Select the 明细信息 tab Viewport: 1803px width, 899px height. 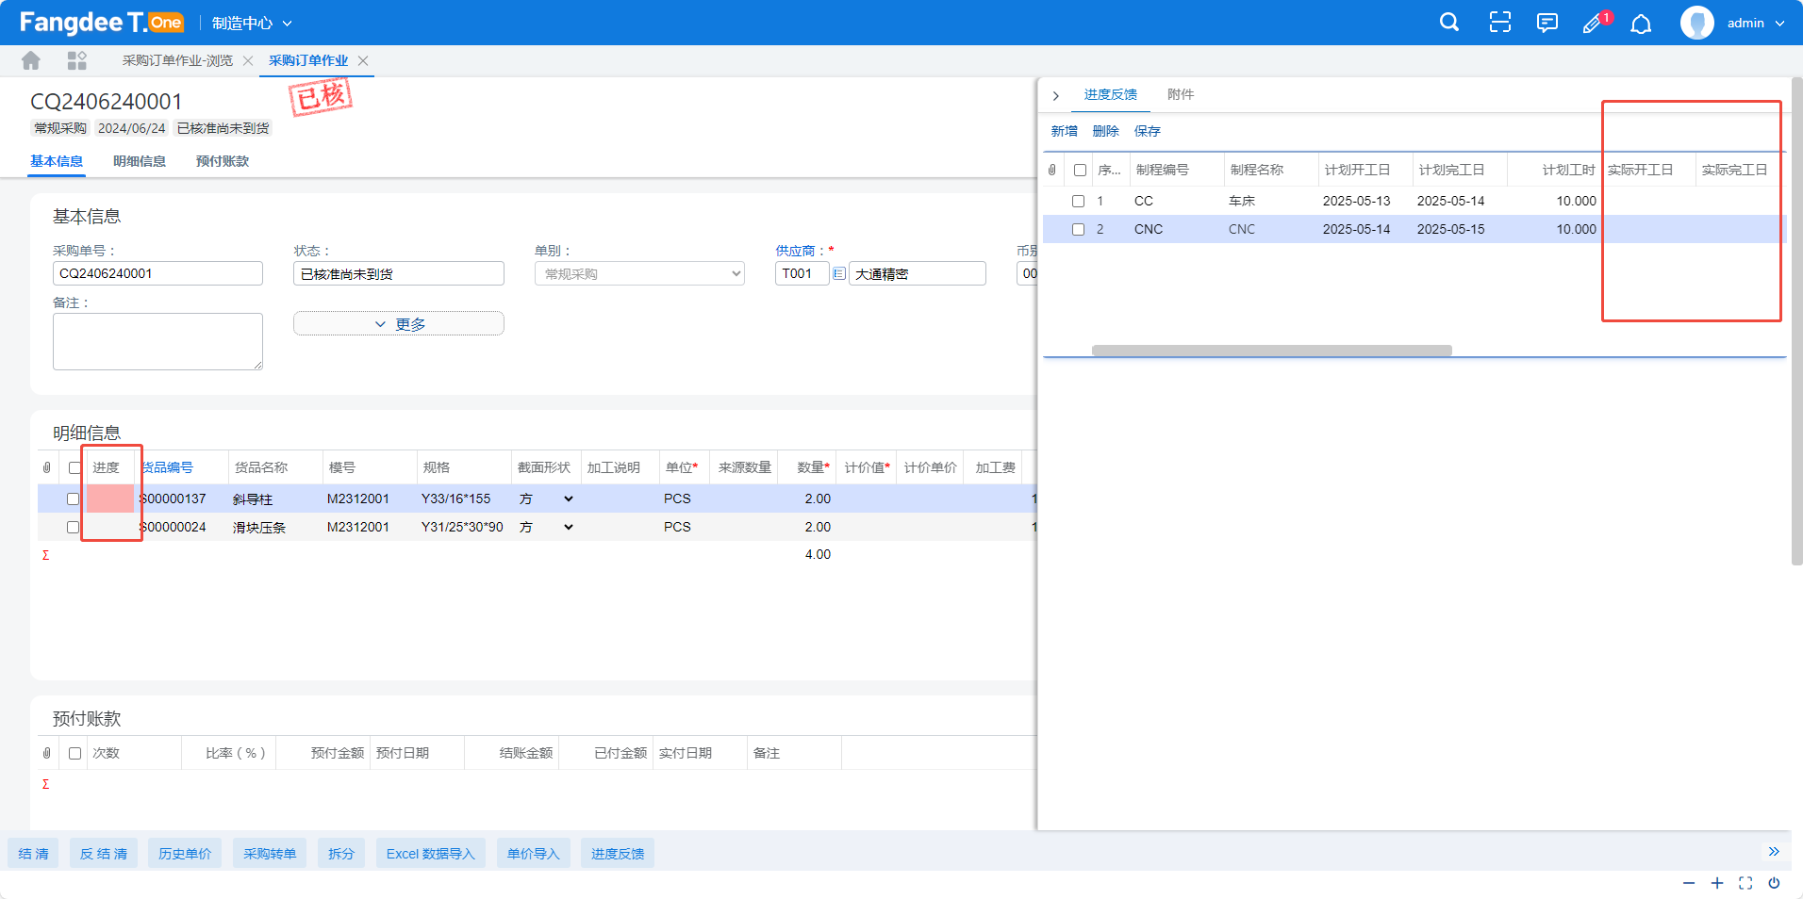[x=140, y=161]
